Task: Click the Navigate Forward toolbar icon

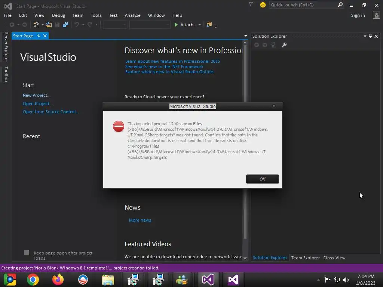Action: 24,25
